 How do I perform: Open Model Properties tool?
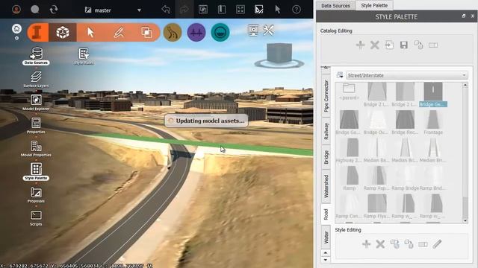click(x=36, y=149)
